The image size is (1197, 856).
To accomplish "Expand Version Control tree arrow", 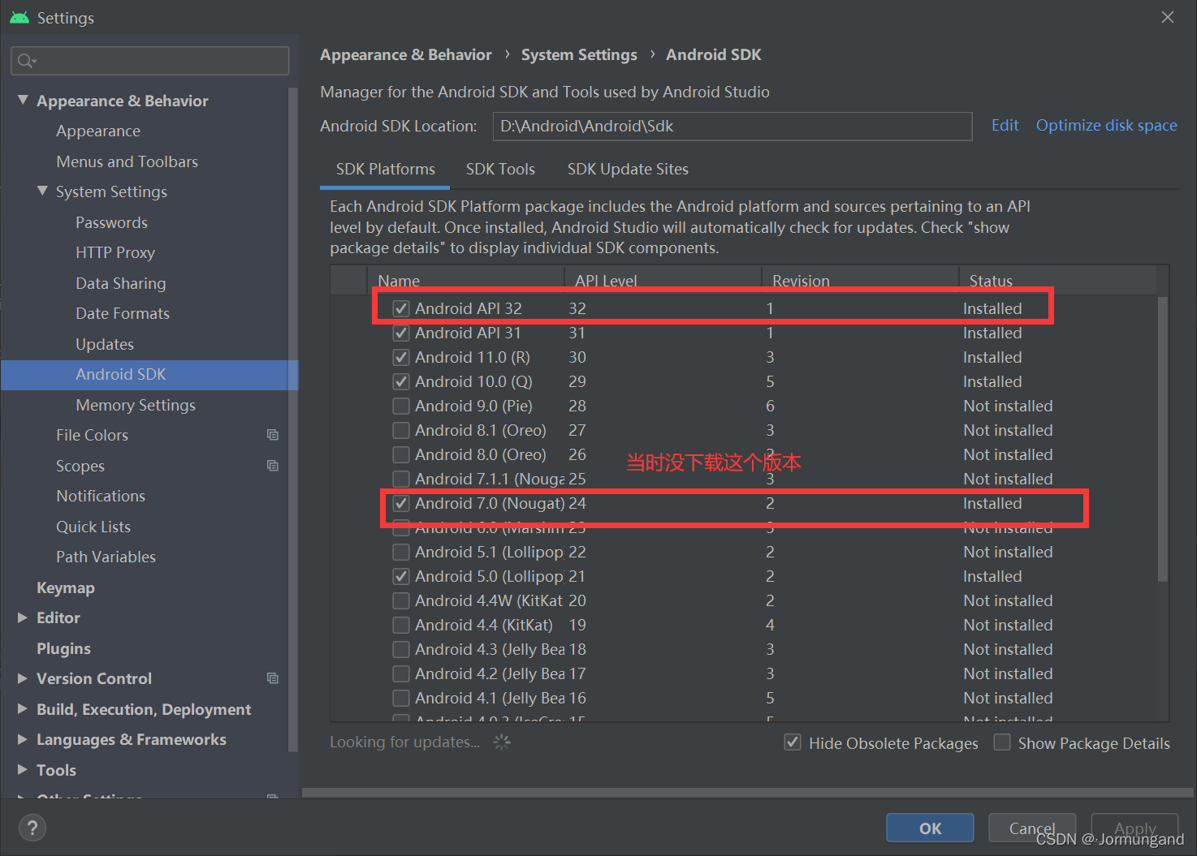I will coord(23,678).
